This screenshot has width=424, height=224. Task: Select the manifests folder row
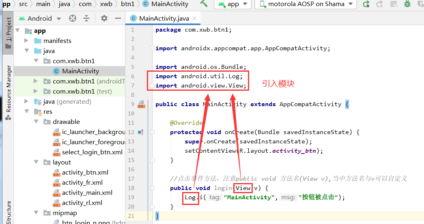point(69,41)
